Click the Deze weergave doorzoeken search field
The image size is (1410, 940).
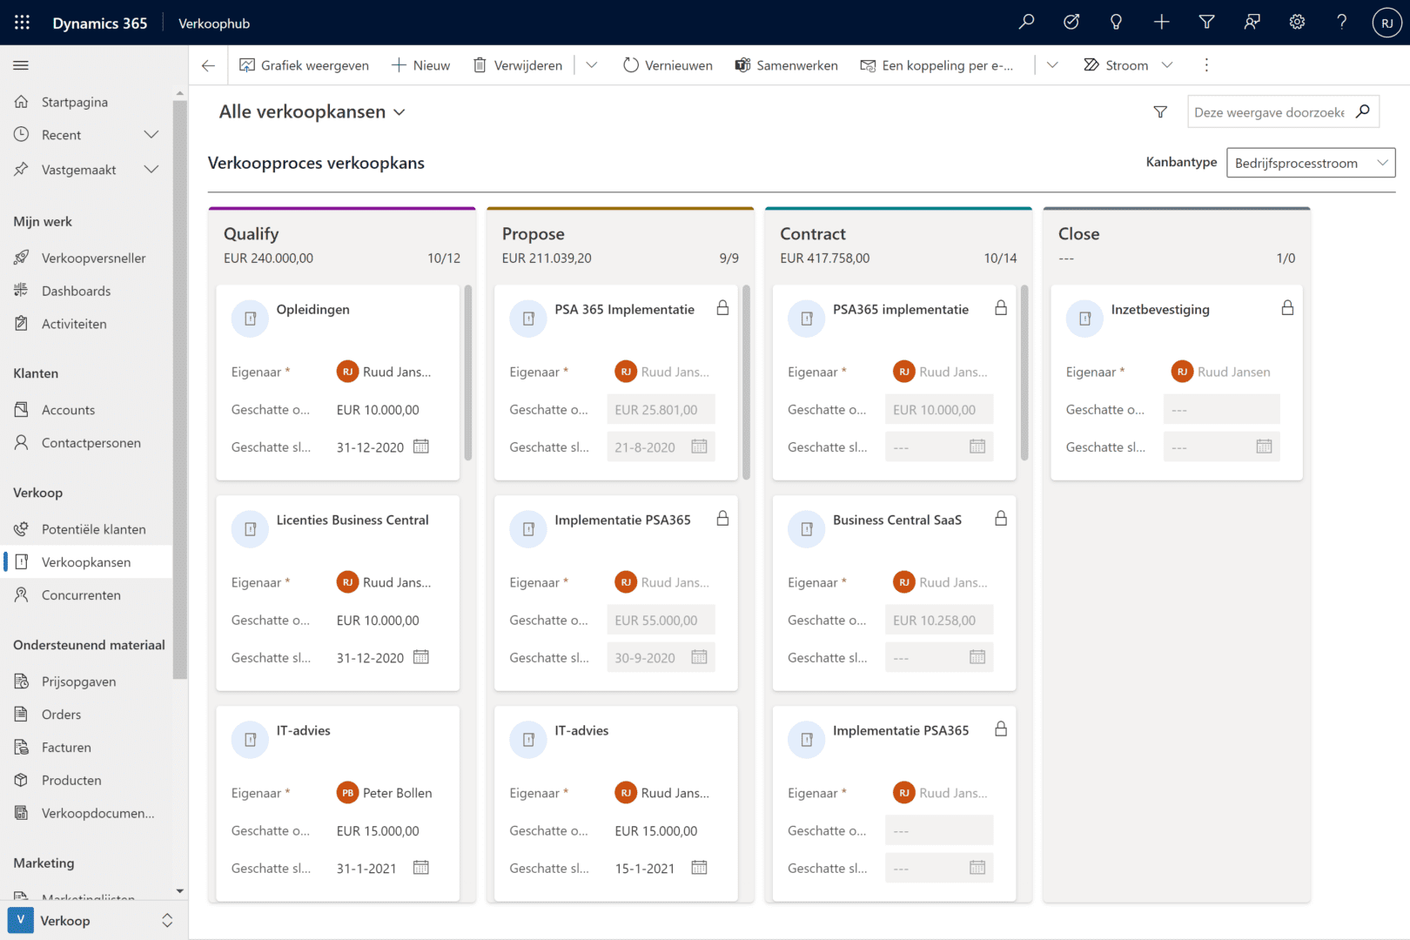(1270, 112)
